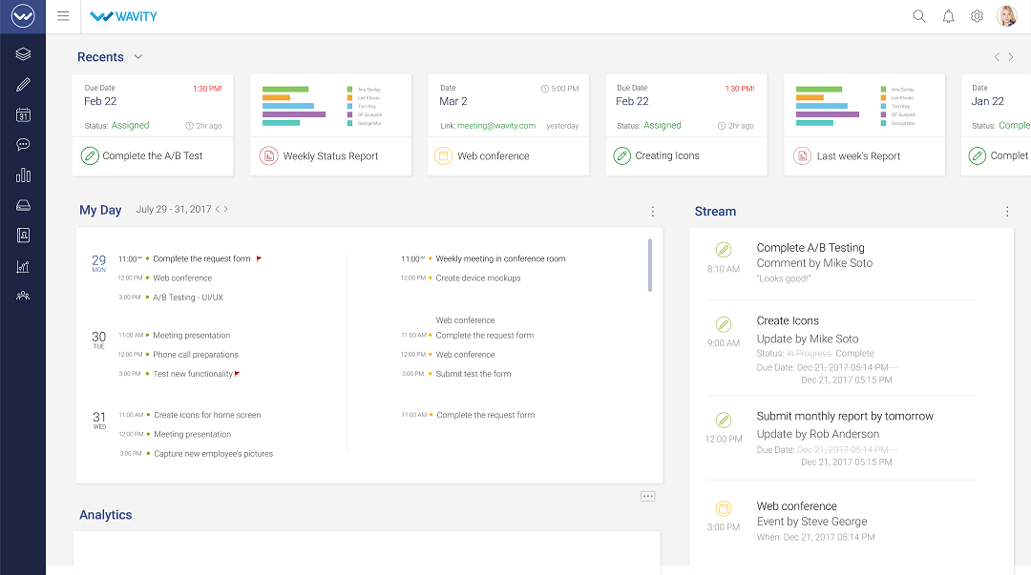The height and width of the screenshot is (575, 1031).
Task: Click stream task icon for Complete A/B Testing
Action: pyautogui.click(x=724, y=250)
